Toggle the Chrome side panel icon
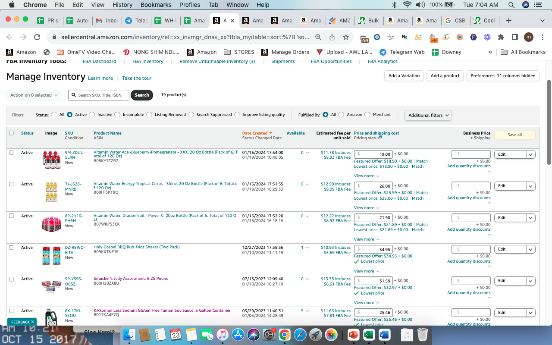Viewport: 552px width, 345px height. click(x=515, y=37)
